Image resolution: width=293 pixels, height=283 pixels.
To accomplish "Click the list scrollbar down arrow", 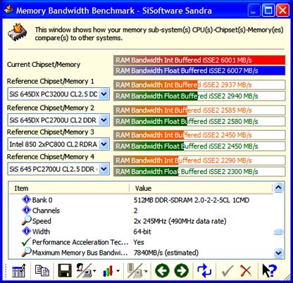I will click(278, 253).
